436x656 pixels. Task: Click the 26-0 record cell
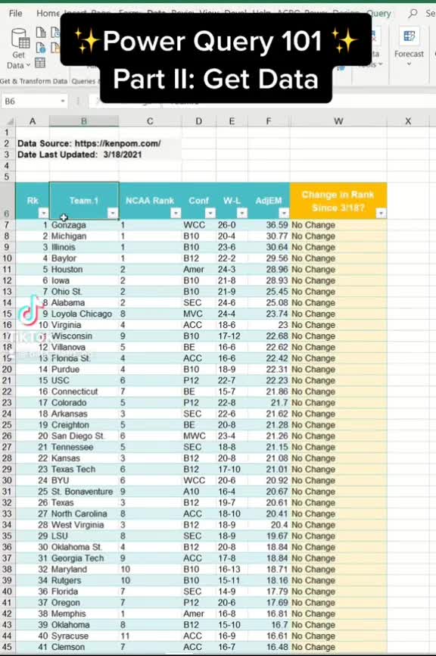(232, 225)
